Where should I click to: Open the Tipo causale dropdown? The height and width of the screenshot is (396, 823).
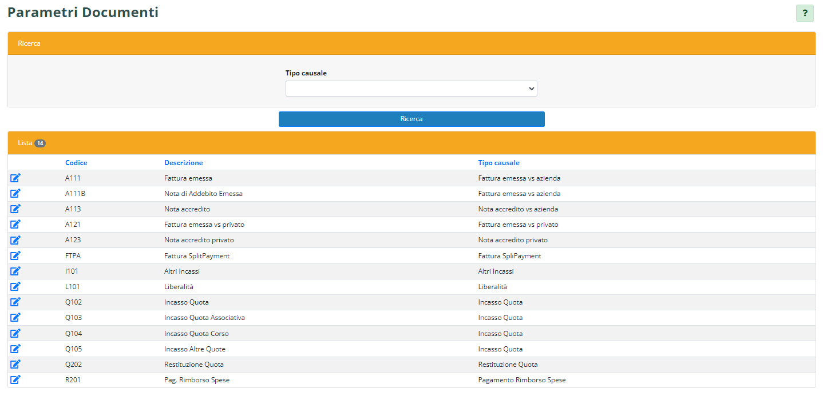(x=411, y=89)
